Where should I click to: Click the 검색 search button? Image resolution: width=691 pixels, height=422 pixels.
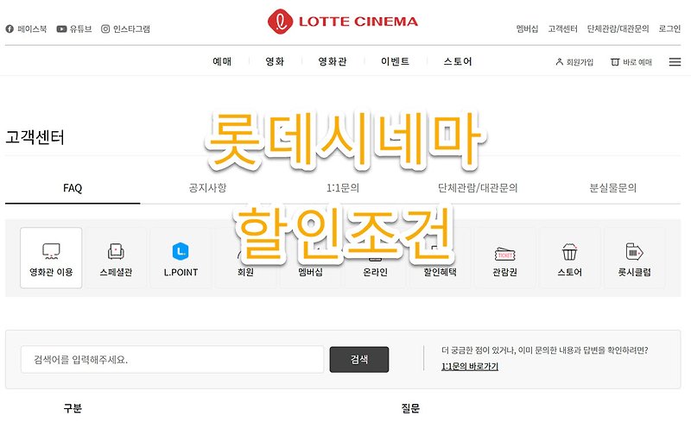click(359, 360)
